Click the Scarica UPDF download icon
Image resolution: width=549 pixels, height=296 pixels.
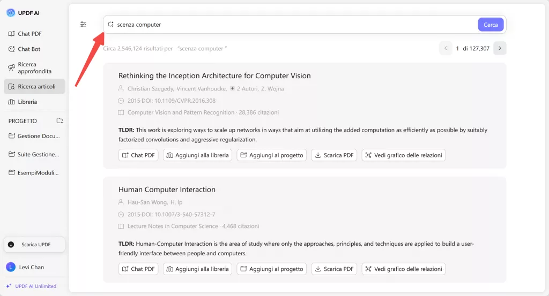pos(11,245)
